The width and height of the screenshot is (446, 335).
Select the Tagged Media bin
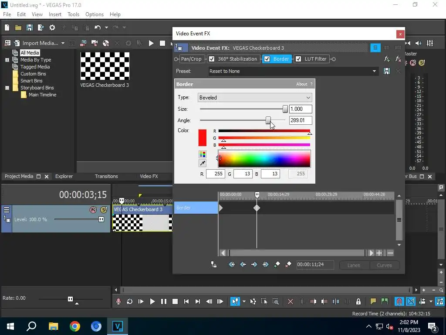35,67
